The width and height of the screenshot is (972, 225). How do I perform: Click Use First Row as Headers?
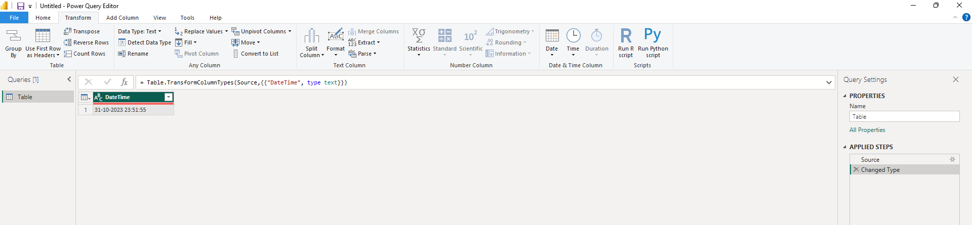tap(43, 43)
